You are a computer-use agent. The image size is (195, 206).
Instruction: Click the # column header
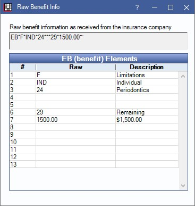(23, 67)
